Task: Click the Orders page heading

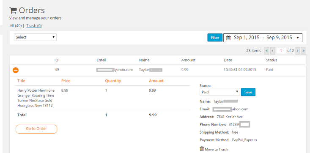Action: (x=32, y=10)
